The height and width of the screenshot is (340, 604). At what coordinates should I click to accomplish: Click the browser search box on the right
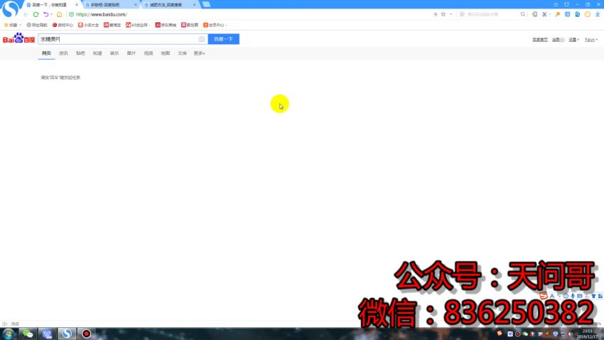[492, 15]
